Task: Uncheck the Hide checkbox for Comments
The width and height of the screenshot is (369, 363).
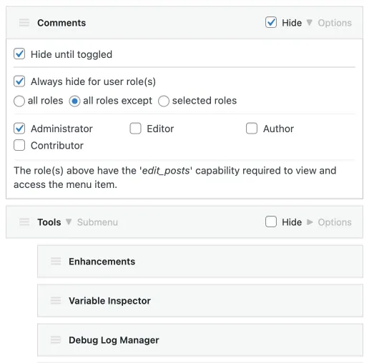Action: [271, 22]
